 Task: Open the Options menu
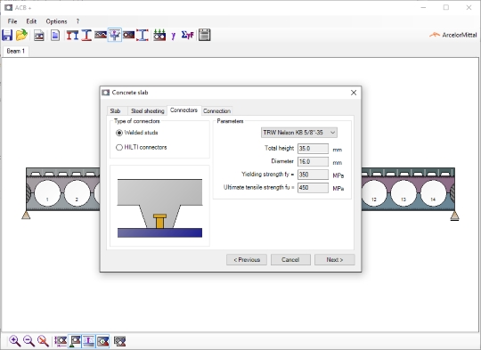(x=56, y=21)
